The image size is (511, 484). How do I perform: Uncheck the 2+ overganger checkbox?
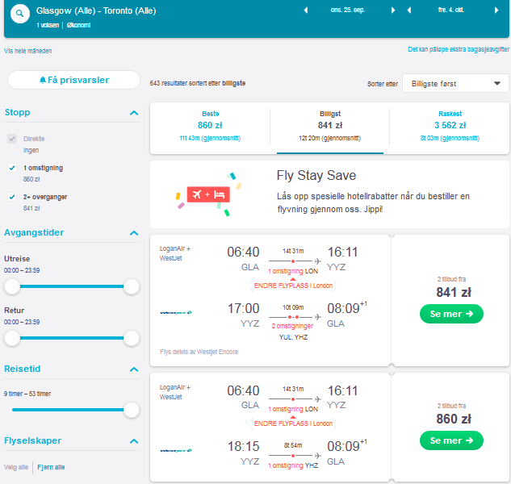tap(12, 197)
